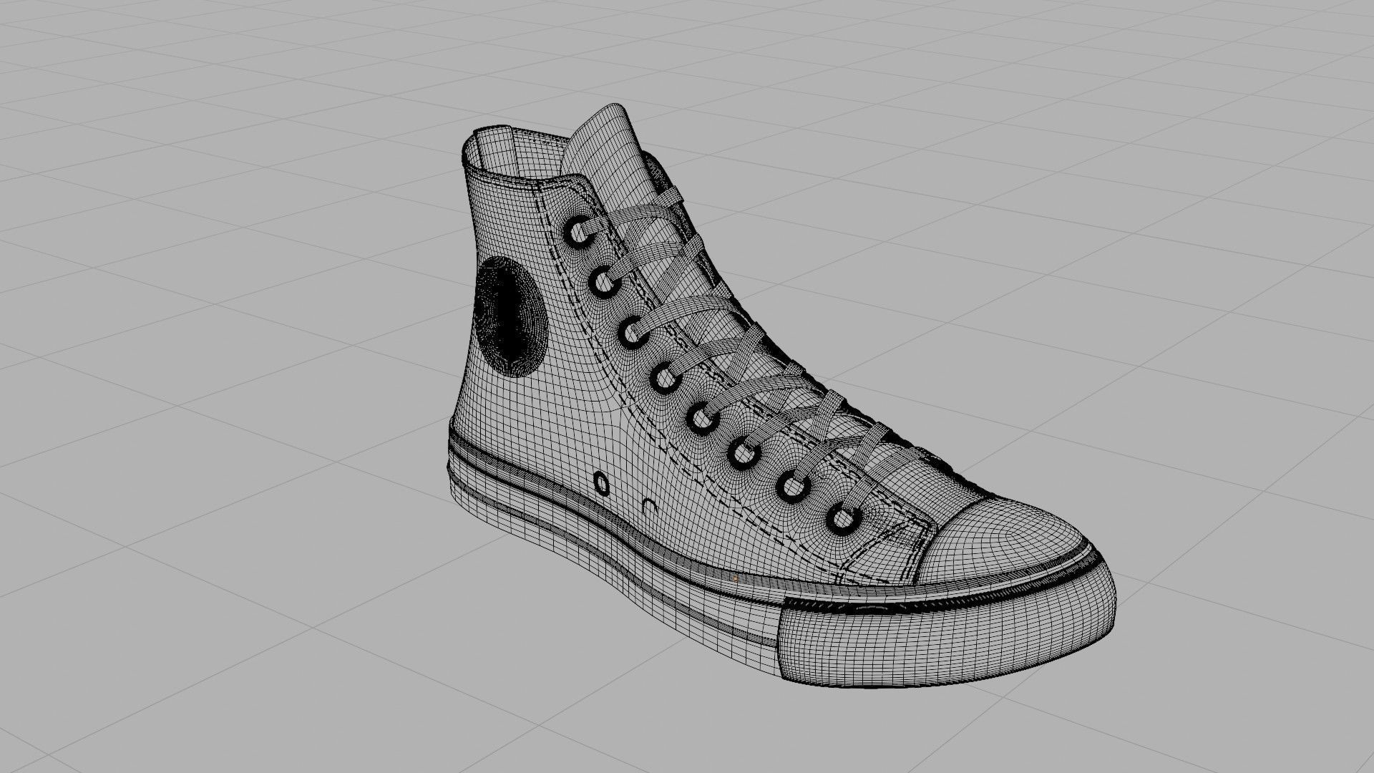Viewport: 1374px width, 773px height.
Task: Select the dark circular ankle patch on shoe
Action: click(x=510, y=316)
